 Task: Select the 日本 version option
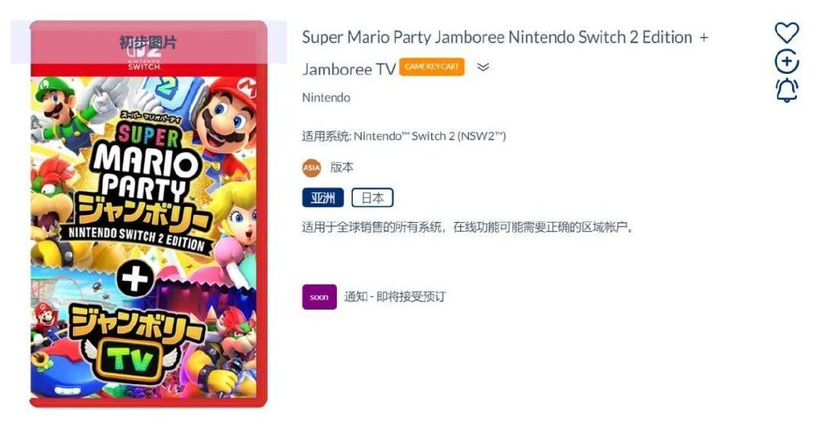pos(372,197)
